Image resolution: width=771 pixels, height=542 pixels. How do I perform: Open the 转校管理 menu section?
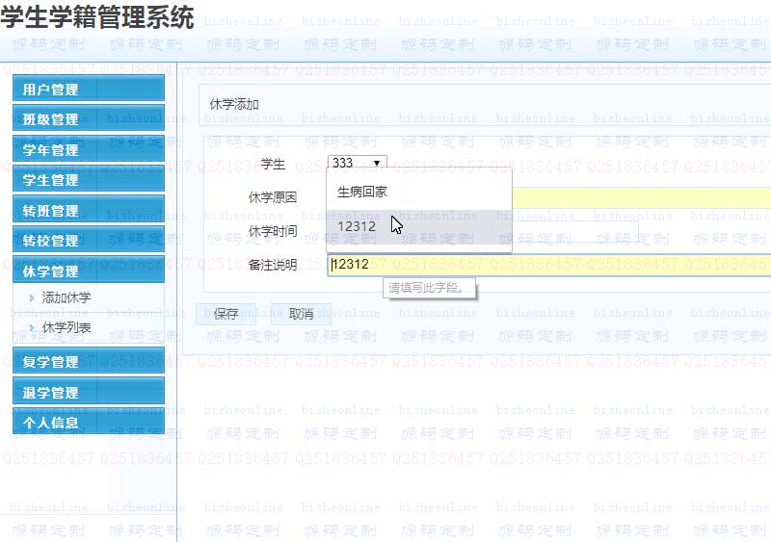tap(89, 240)
